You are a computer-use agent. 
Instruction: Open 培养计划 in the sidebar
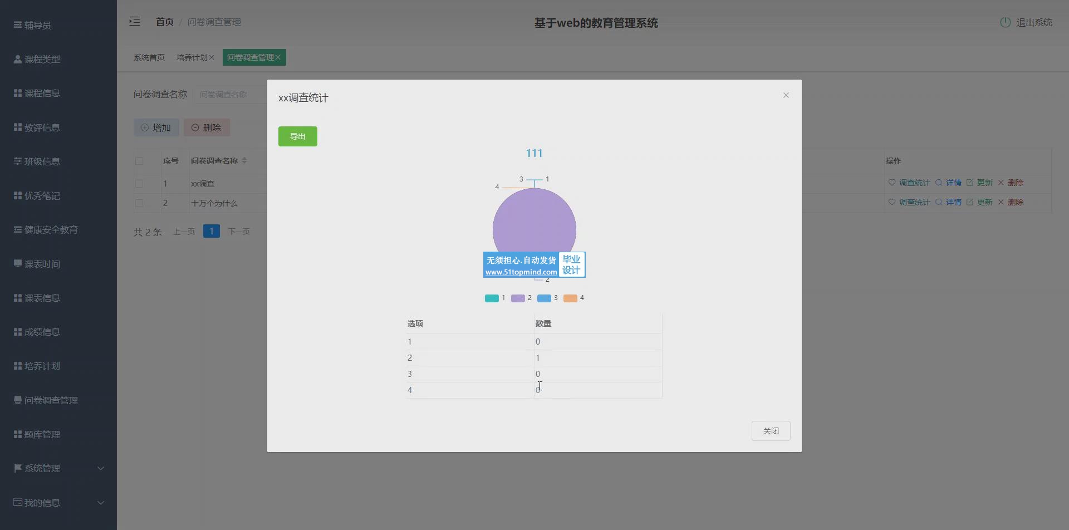tap(58, 366)
